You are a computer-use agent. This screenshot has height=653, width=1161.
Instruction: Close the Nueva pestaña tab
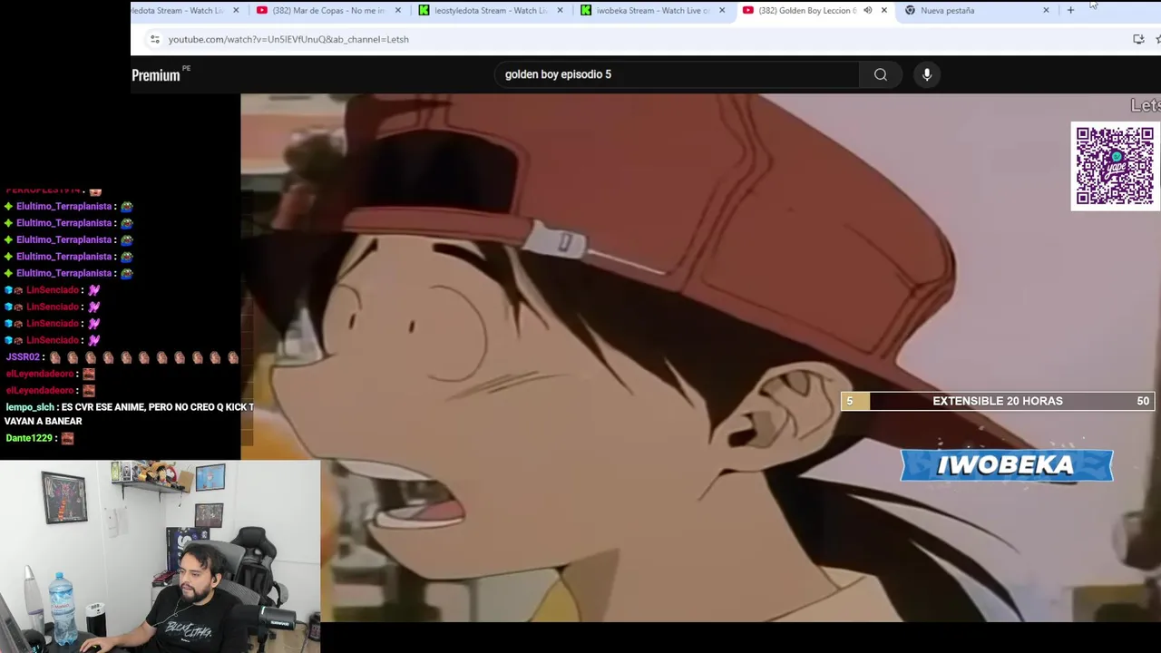1046,10
